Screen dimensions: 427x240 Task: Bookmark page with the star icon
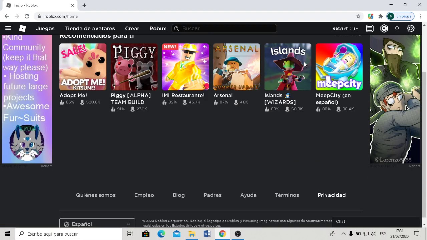pyautogui.click(x=358, y=16)
